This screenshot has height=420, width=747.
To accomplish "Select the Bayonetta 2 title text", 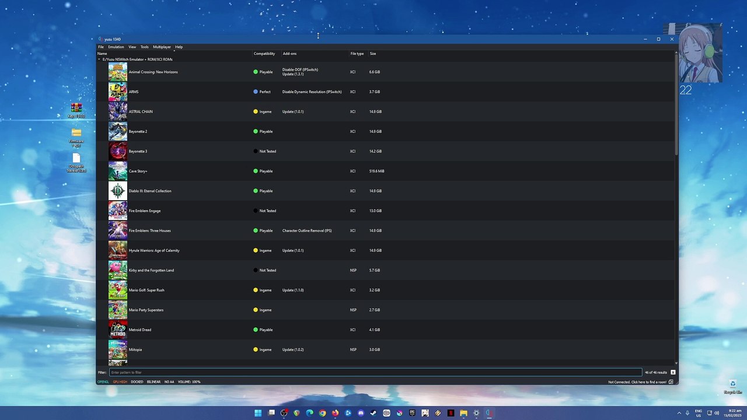I will pos(138,132).
